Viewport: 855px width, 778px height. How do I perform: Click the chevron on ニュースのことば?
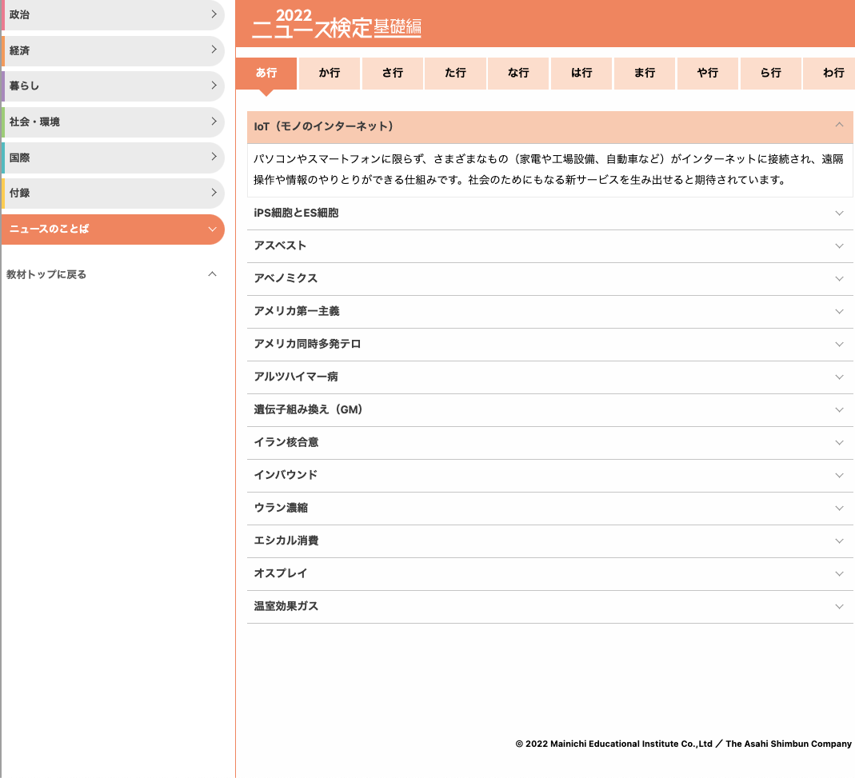(213, 229)
